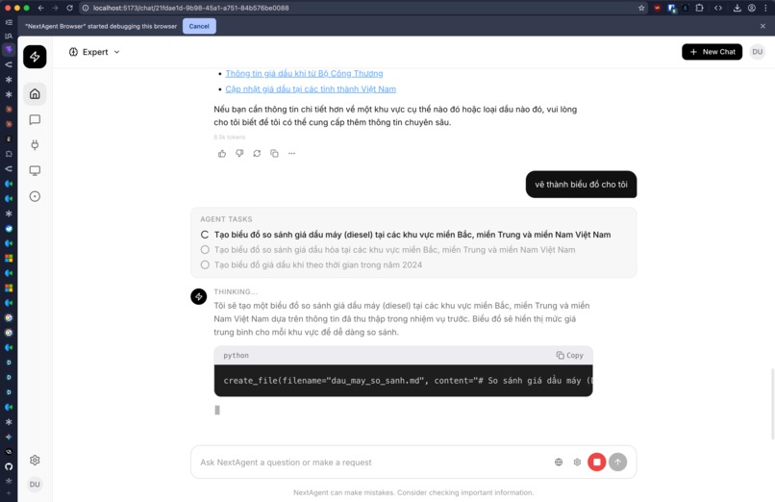The image size is (775, 502).
Task: Stop generation with the red stop button
Action: tap(596, 462)
